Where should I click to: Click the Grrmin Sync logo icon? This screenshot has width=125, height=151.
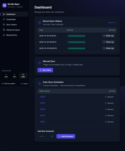5,5
